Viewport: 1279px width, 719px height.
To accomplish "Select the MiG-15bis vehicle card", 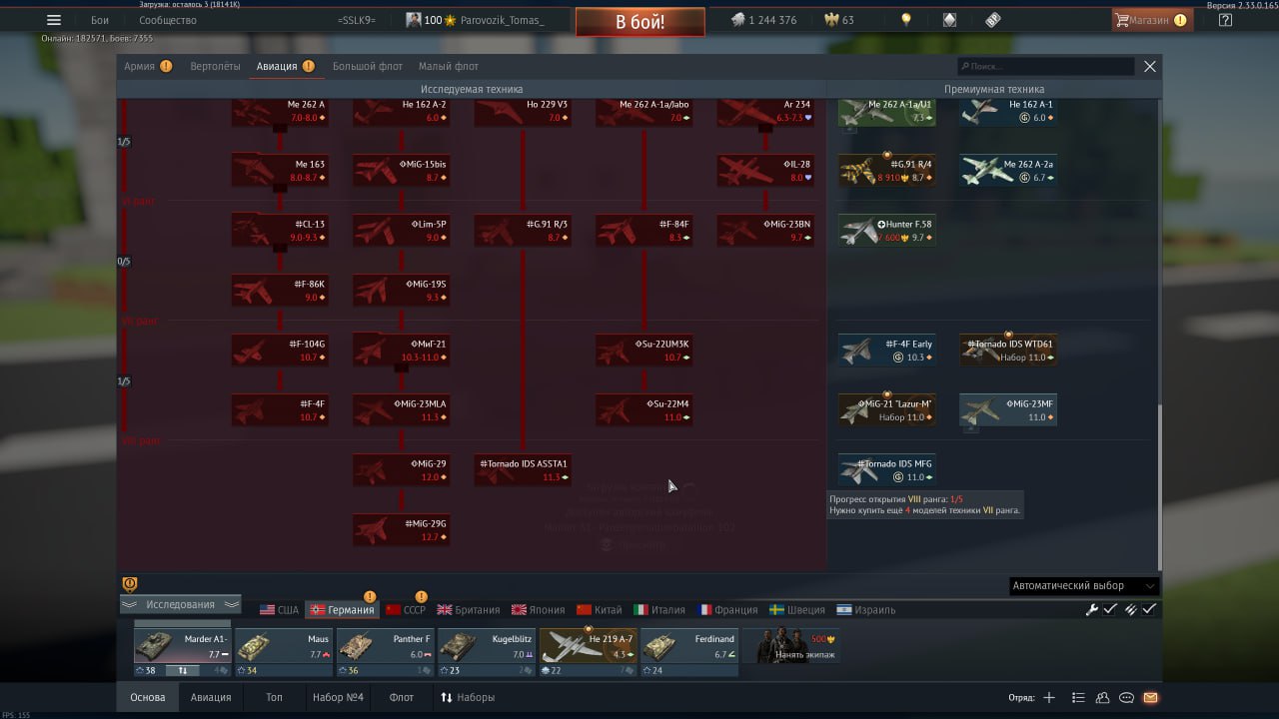I will [401, 171].
